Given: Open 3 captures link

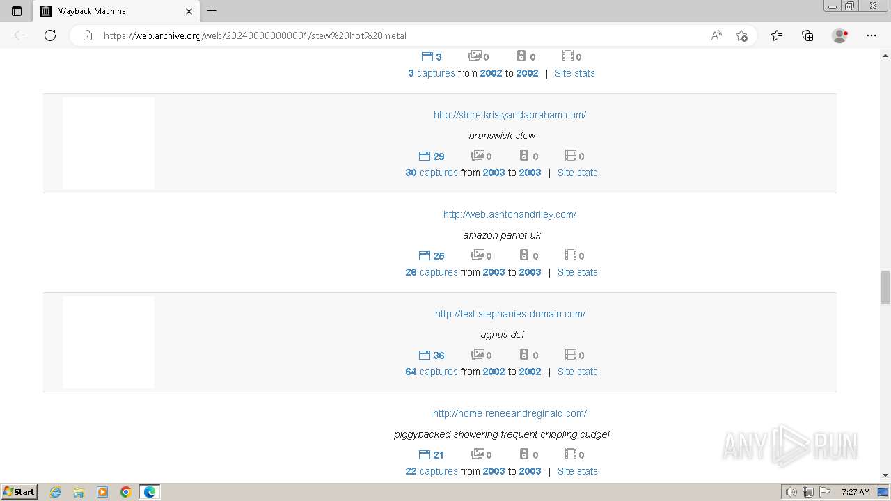Looking at the screenshot, I should click(x=432, y=73).
